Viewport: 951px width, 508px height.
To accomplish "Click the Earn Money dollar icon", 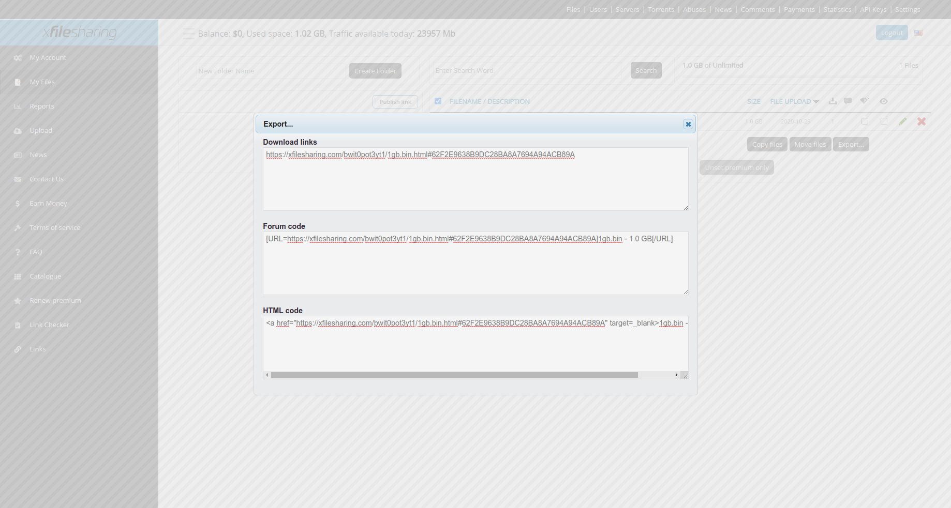I will (x=18, y=204).
